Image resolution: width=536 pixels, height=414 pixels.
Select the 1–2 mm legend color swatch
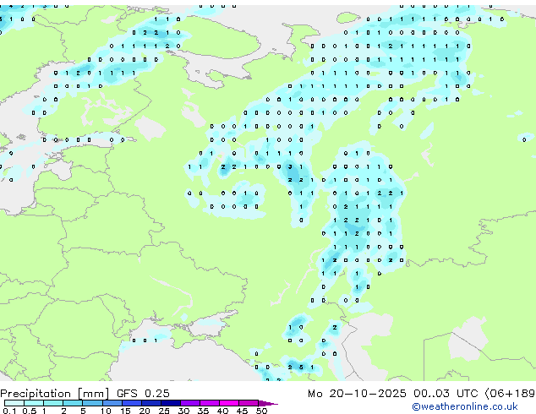(x=53, y=403)
